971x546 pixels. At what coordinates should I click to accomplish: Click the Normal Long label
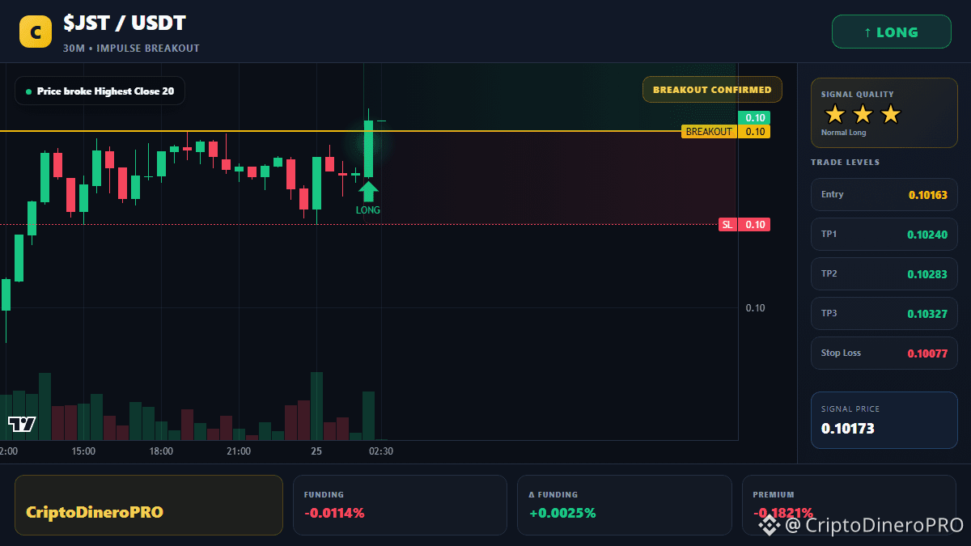click(x=843, y=133)
